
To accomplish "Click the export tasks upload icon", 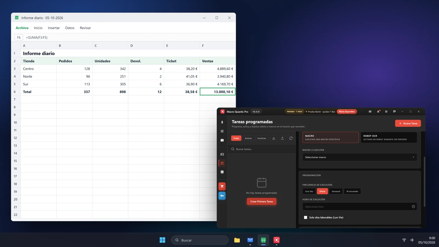I will click(x=282, y=138).
